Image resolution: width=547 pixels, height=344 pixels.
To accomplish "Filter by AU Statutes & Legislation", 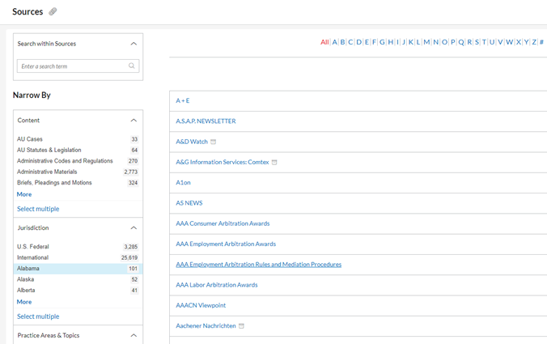I will [49, 150].
